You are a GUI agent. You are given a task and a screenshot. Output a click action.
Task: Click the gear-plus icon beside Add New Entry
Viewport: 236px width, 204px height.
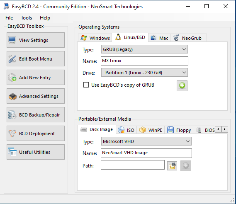click(x=12, y=77)
